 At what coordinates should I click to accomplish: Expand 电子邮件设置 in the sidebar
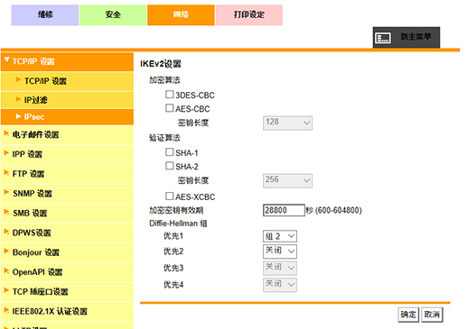tap(67, 135)
